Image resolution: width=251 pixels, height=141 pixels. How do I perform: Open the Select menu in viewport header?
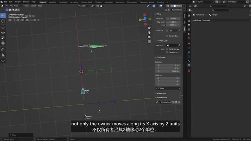point(33,6)
